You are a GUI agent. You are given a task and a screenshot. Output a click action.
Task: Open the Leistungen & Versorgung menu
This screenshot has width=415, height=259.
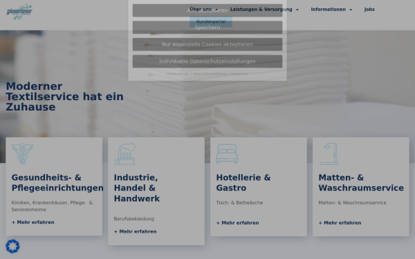(x=261, y=10)
